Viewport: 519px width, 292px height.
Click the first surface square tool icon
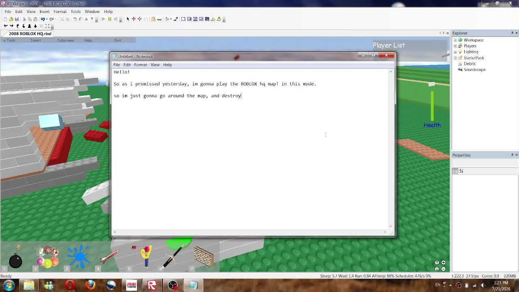click(183, 19)
